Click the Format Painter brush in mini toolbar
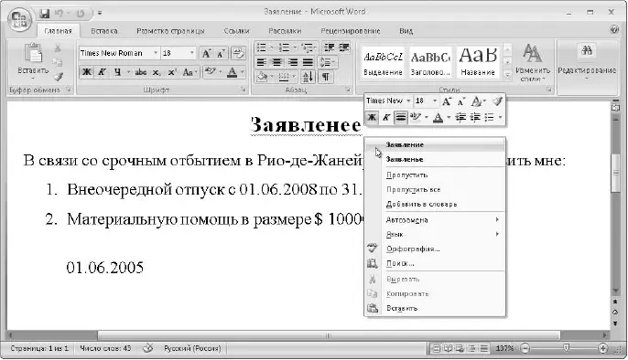The height and width of the screenshot is (360, 628). point(497,101)
